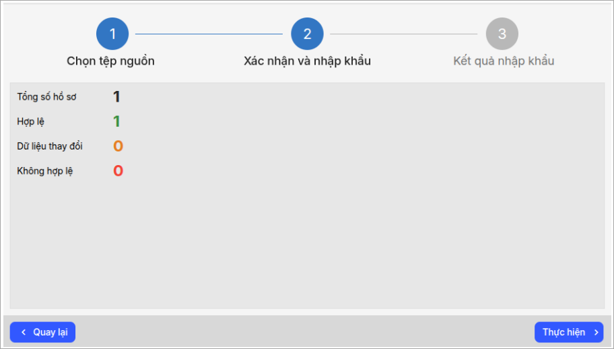Click the "Hợp lệ" label
This screenshot has width=614, height=349.
click(x=31, y=121)
